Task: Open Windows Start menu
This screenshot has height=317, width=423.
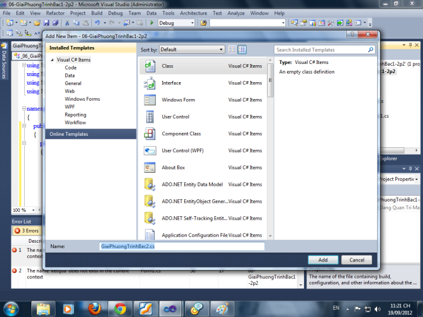Action: tap(11, 309)
